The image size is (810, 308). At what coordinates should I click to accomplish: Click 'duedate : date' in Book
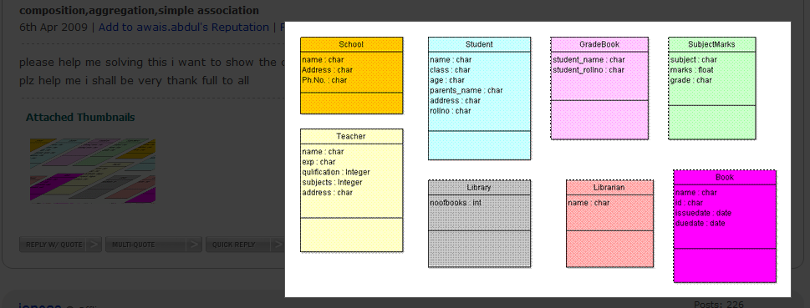tap(700, 224)
